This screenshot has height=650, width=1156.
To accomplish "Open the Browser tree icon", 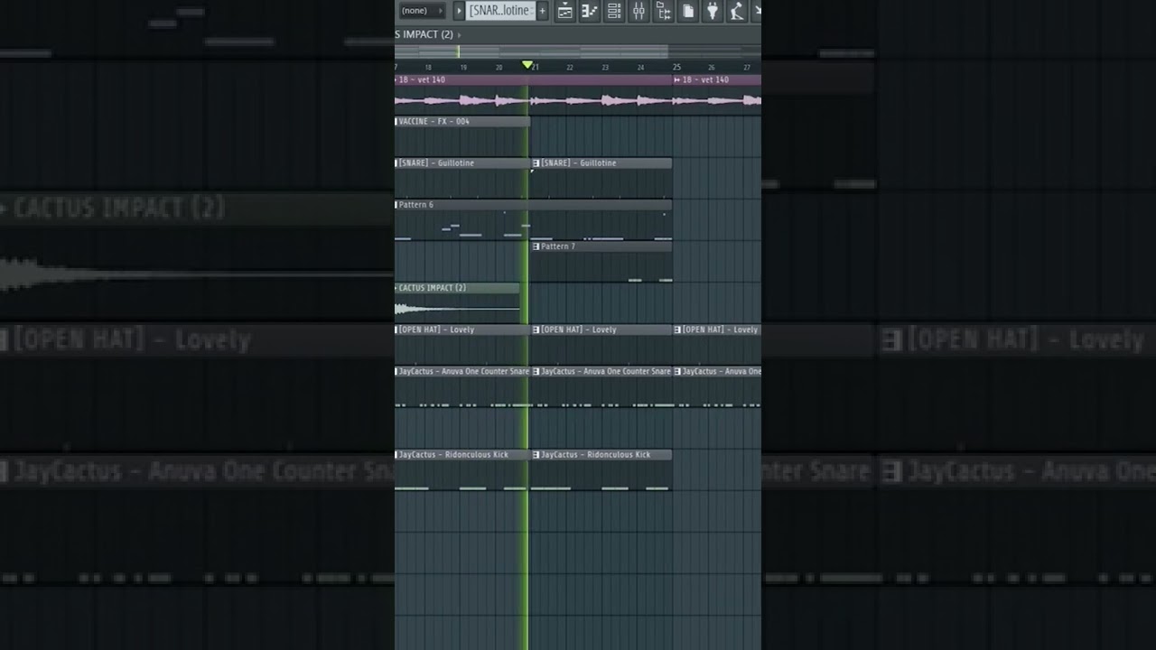I will pyautogui.click(x=663, y=11).
